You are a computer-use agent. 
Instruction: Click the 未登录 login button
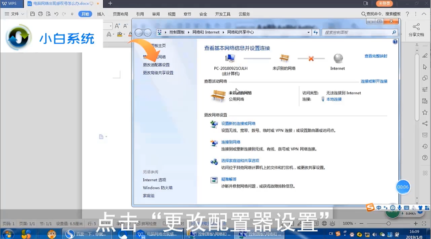(384, 3)
